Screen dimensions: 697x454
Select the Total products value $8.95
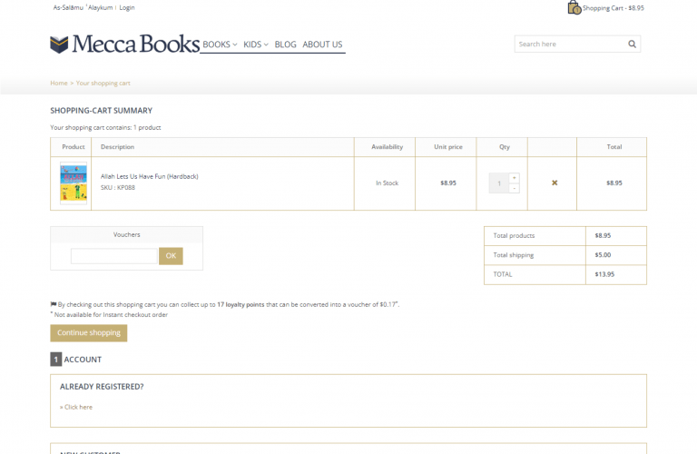click(x=603, y=236)
